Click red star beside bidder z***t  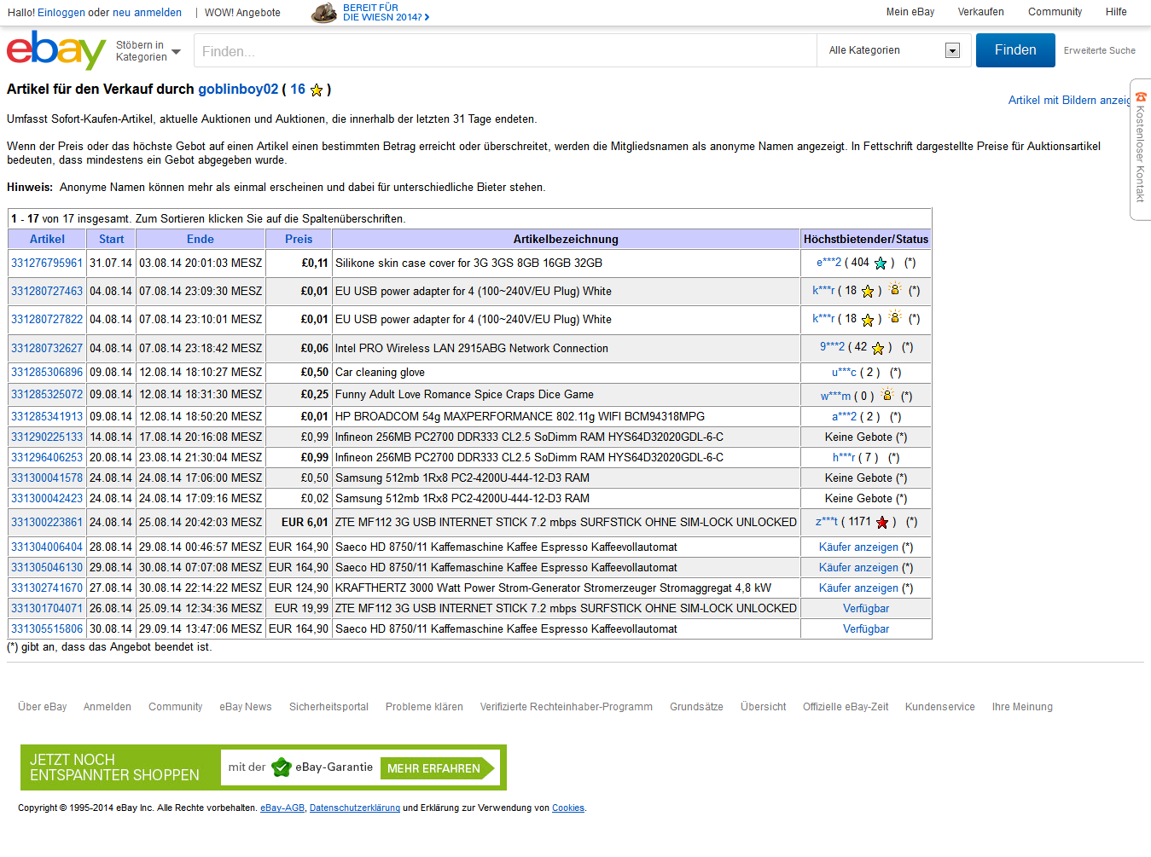[x=882, y=522]
